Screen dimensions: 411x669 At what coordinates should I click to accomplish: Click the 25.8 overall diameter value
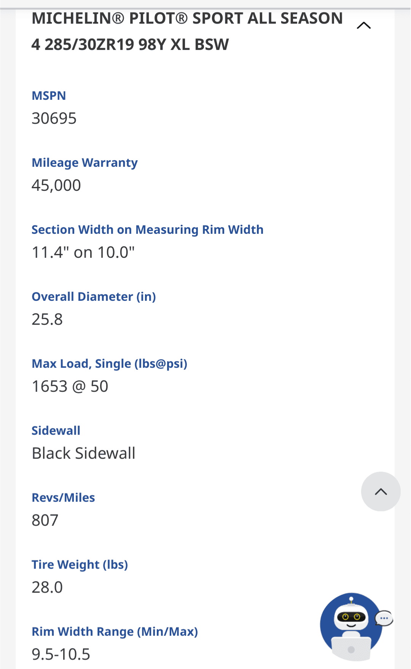(x=47, y=319)
